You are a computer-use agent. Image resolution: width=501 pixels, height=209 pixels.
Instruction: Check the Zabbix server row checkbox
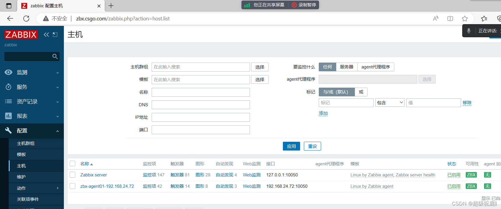tap(73, 175)
